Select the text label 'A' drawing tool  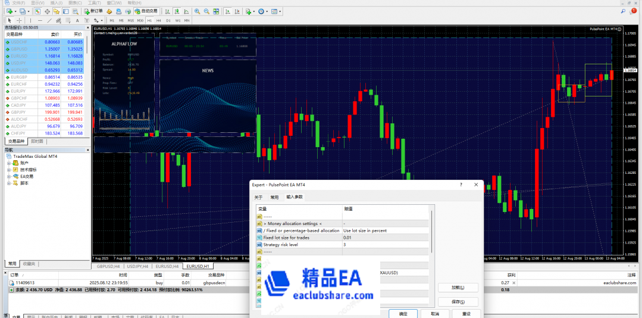(76, 20)
